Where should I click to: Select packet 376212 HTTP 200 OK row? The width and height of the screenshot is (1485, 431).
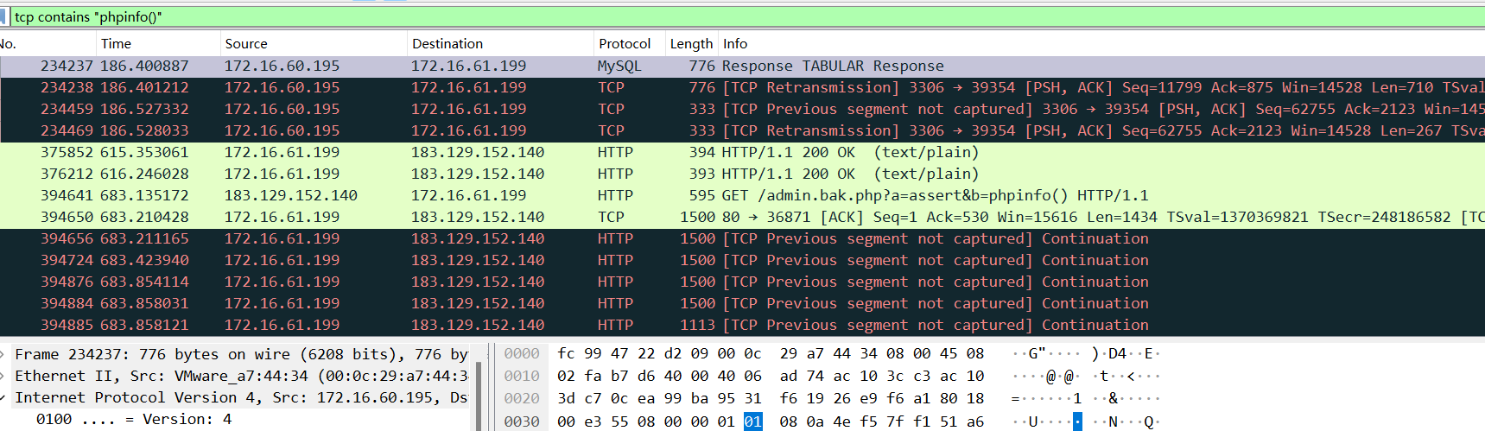coord(742,174)
